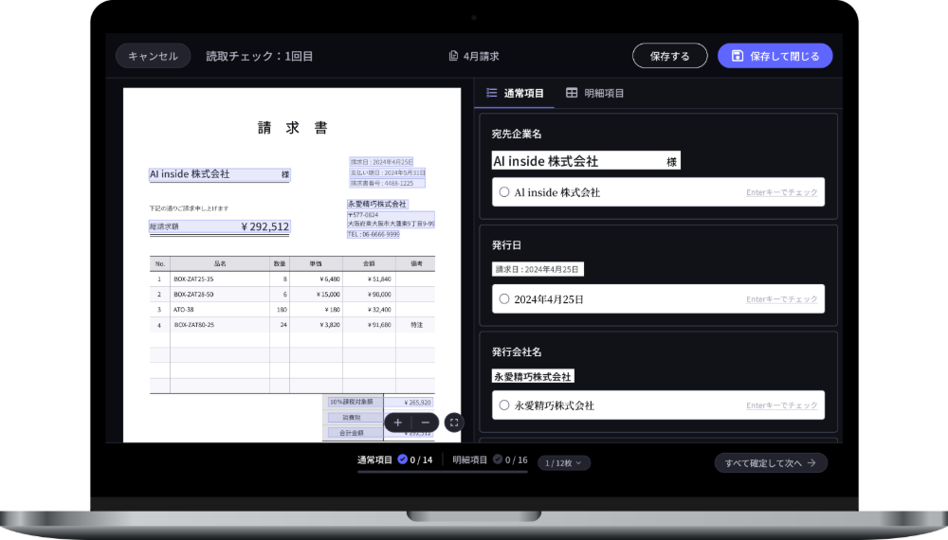Image resolution: width=948 pixels, height=540 pixels.
Task: Click 総請求額 ¥292,512 on invoice
Action: click(220, 226)
